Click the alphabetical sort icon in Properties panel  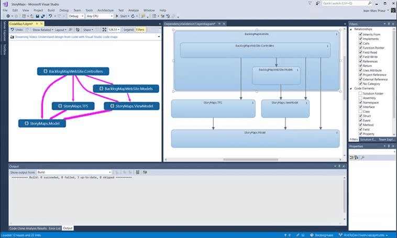[357, 157]
